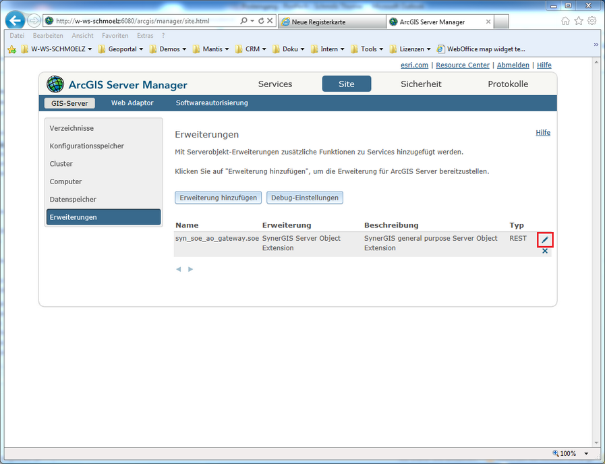The image size is (605, 464).
Task: Select the GIS-Server sub-tab
Action: [x=69, y=103]
